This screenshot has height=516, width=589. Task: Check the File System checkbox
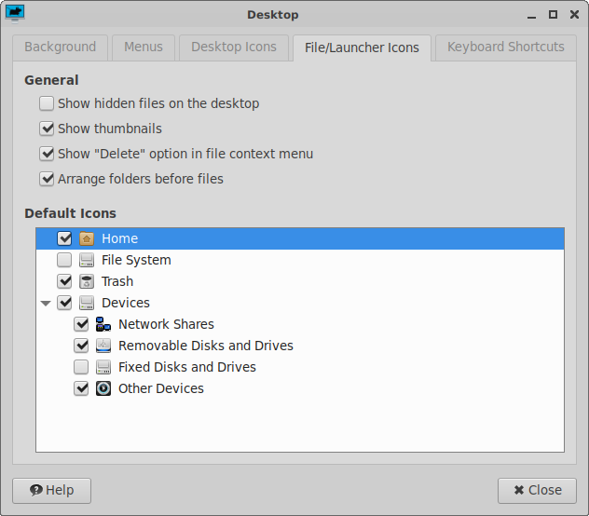coord(64,260)
